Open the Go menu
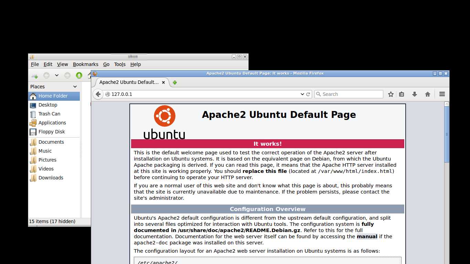Viewport: 470px width, 264px height. [106, 64]
